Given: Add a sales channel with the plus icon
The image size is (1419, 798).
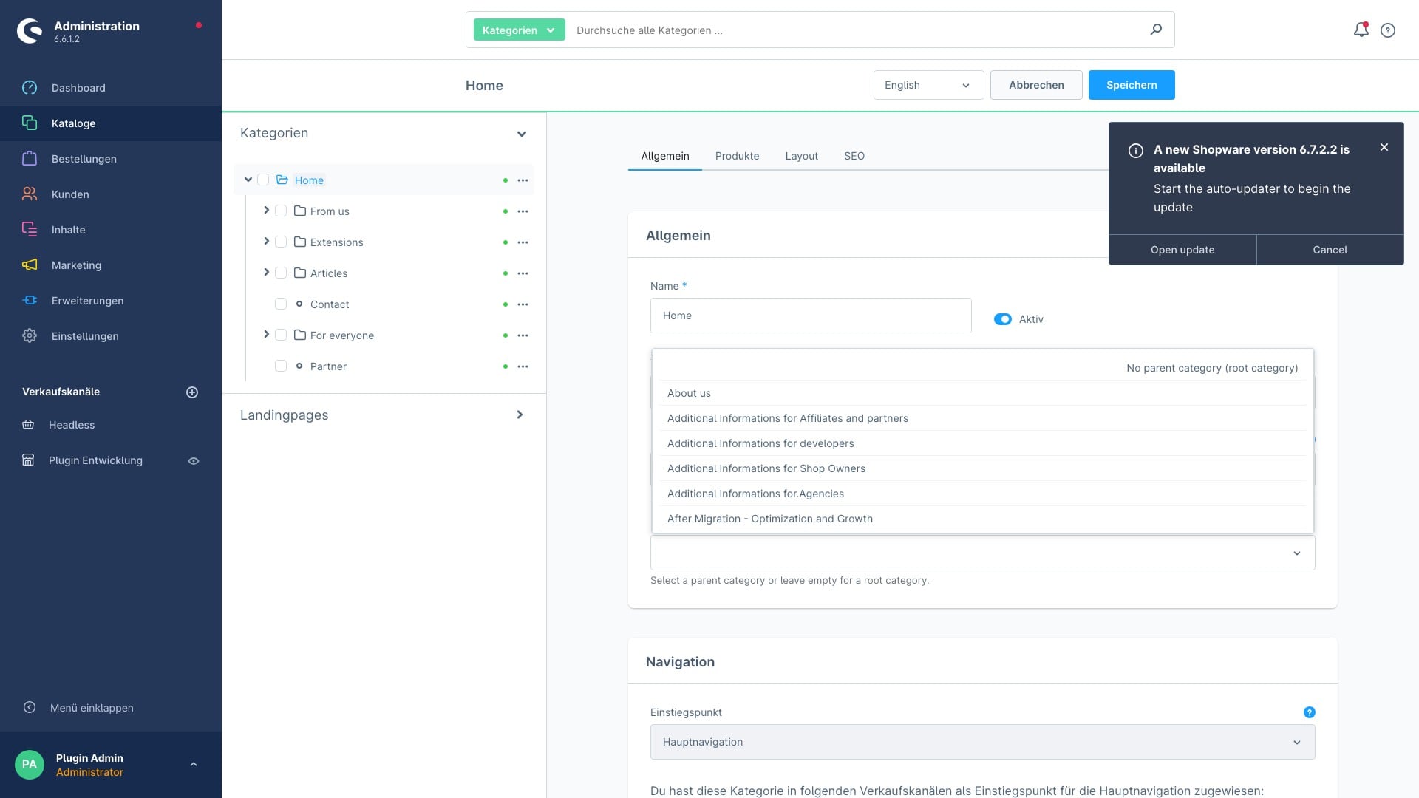Looking at the screenshot, I should [192, 392].
